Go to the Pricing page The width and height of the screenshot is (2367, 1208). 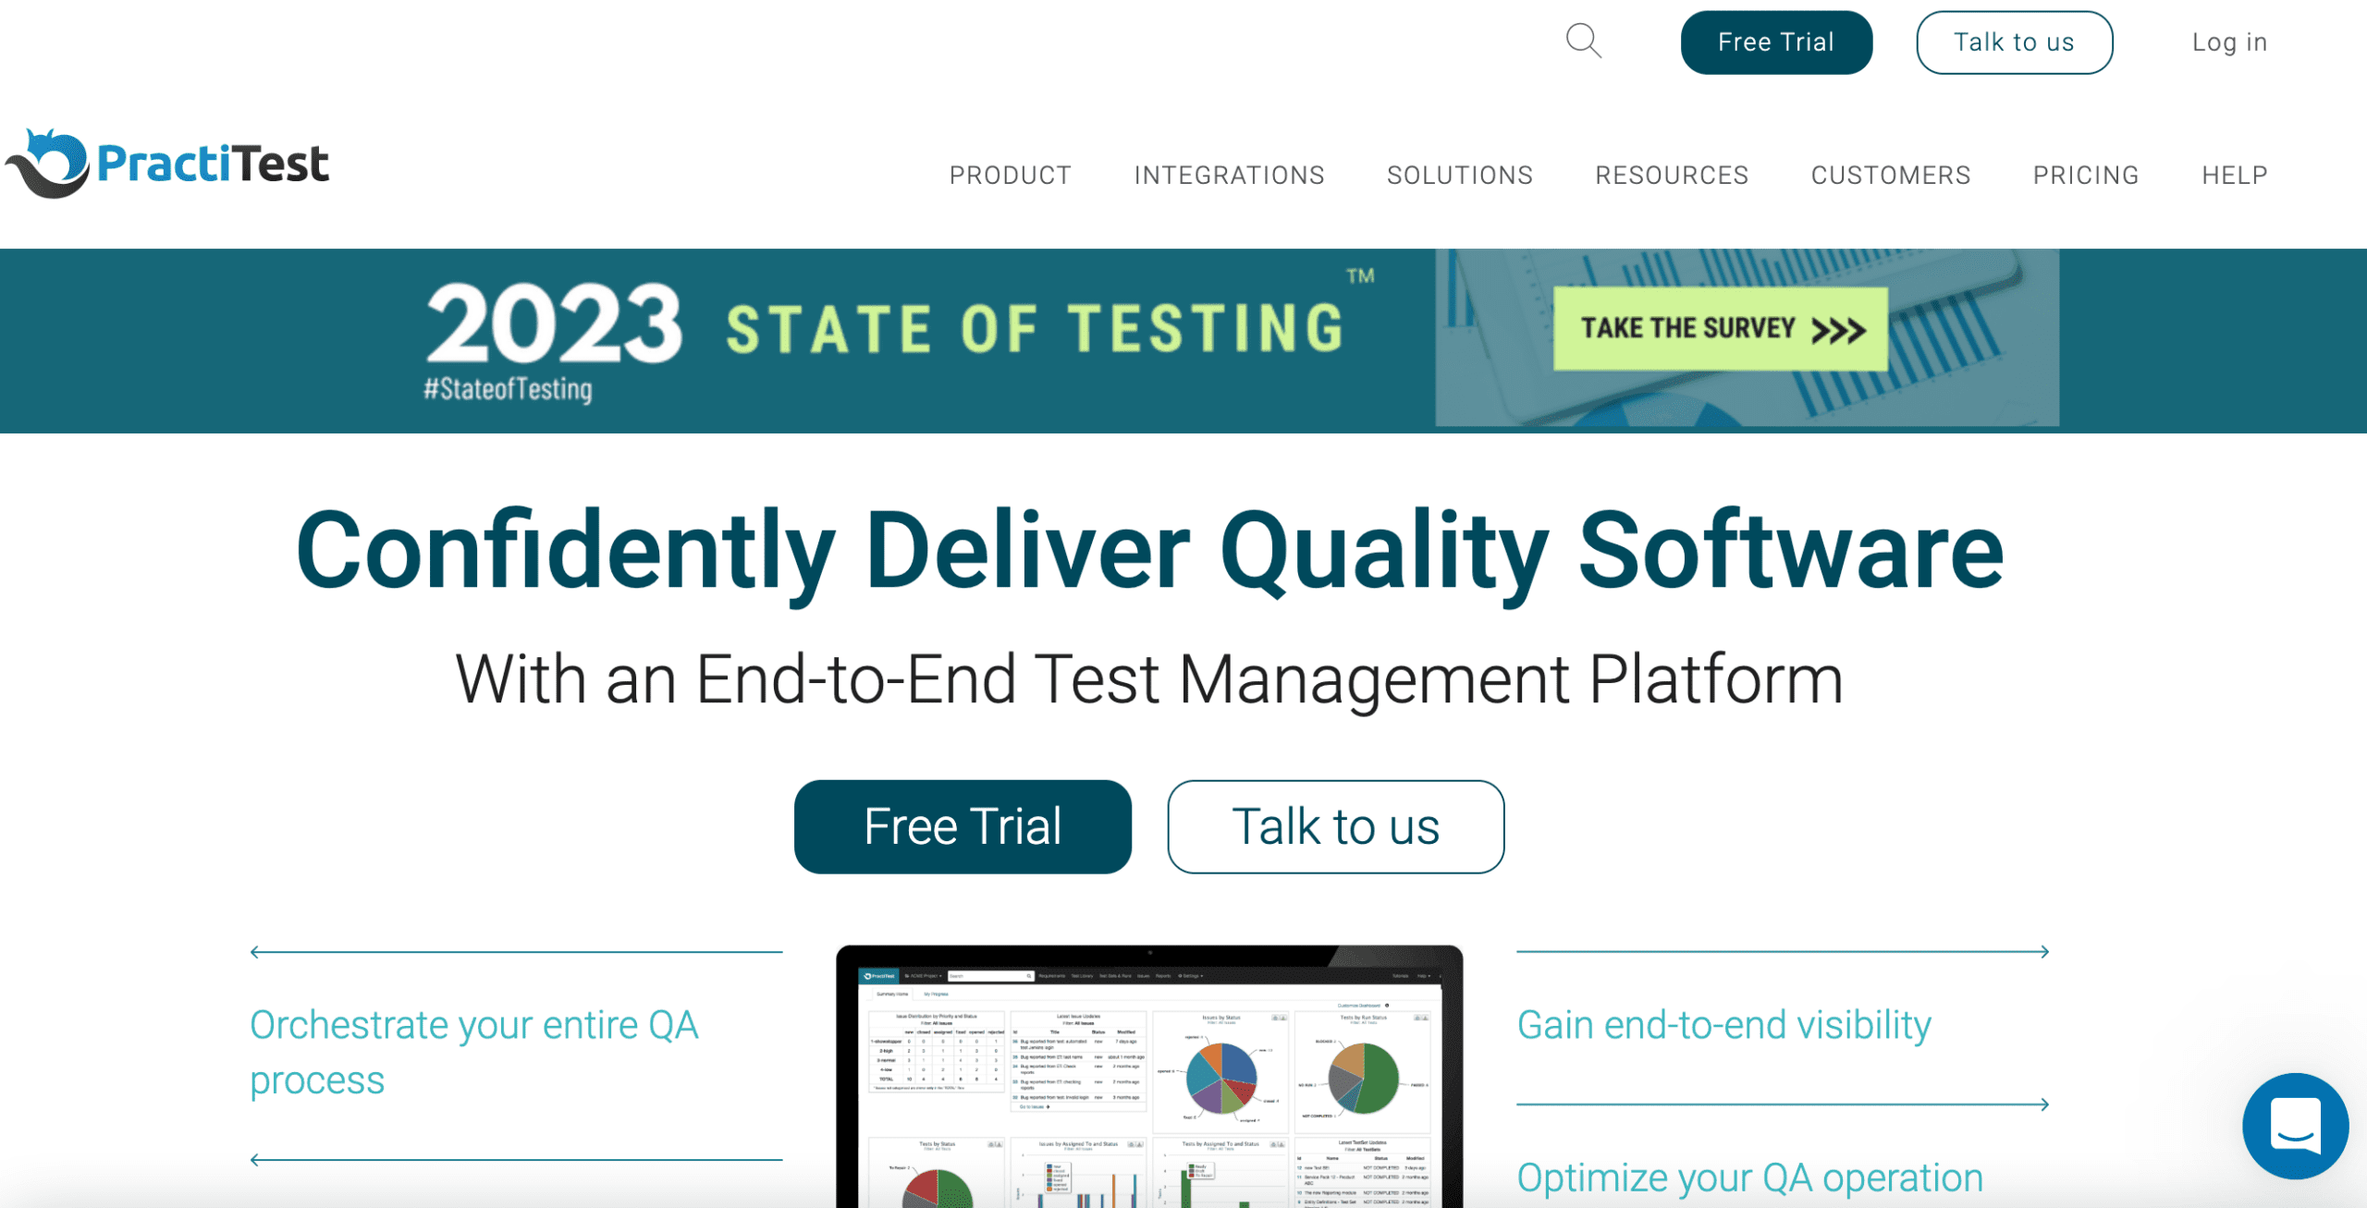2085,175
